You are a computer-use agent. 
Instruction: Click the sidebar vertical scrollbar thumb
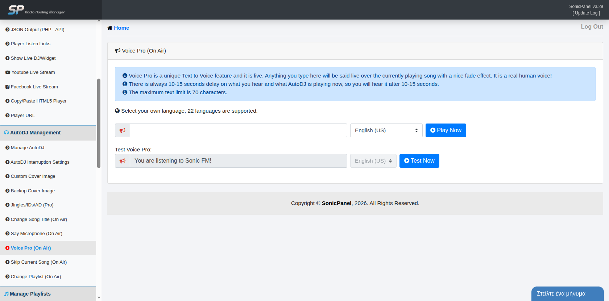99,123
